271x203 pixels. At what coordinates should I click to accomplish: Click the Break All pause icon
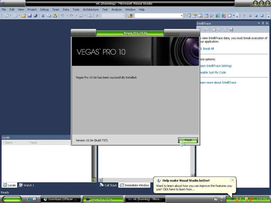tap(250, 16)
